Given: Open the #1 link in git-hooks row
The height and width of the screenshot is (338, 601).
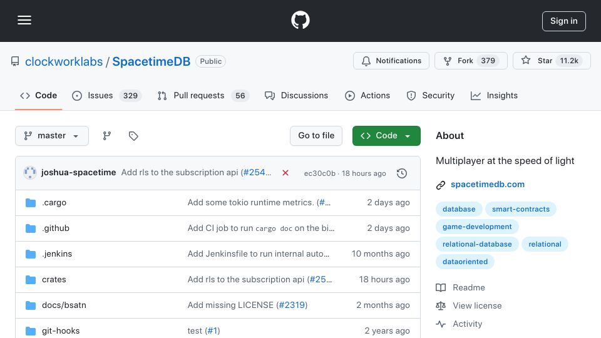Looking at the screenshot, I should tap(212, 331).
